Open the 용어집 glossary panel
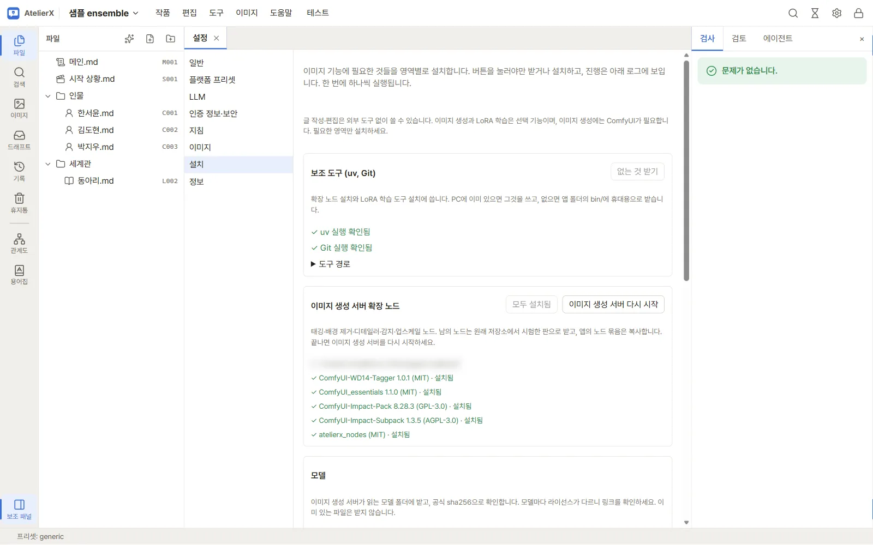 19,275
